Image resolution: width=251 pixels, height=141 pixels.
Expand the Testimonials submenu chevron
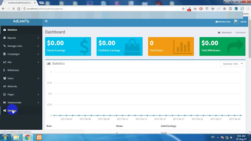[38, 102]
